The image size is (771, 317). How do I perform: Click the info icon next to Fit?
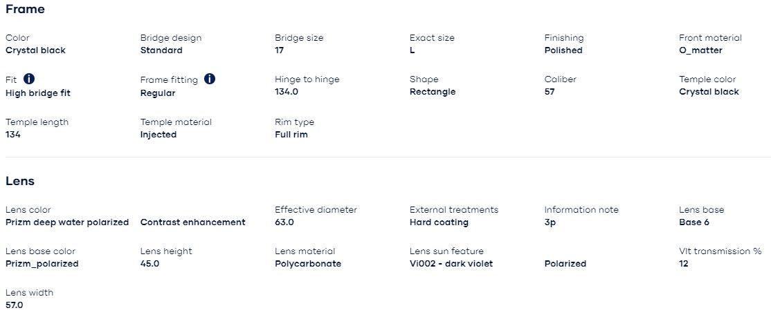[x=29, y=79]
